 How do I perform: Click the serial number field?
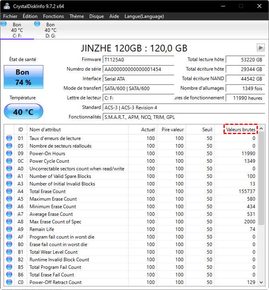tap(138, 69)
